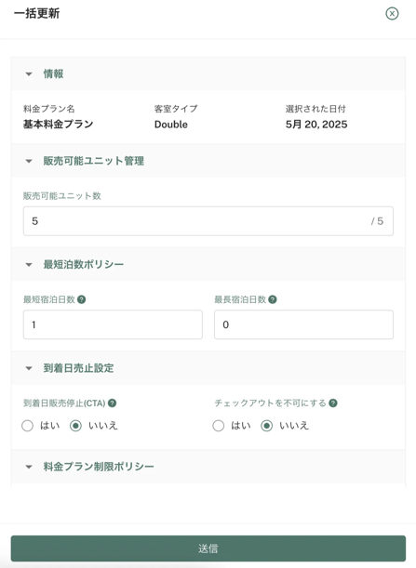Click help icon next to 最短宿泊日数
416x568 pixels.
pyautogui.click(x=82, y=299)
